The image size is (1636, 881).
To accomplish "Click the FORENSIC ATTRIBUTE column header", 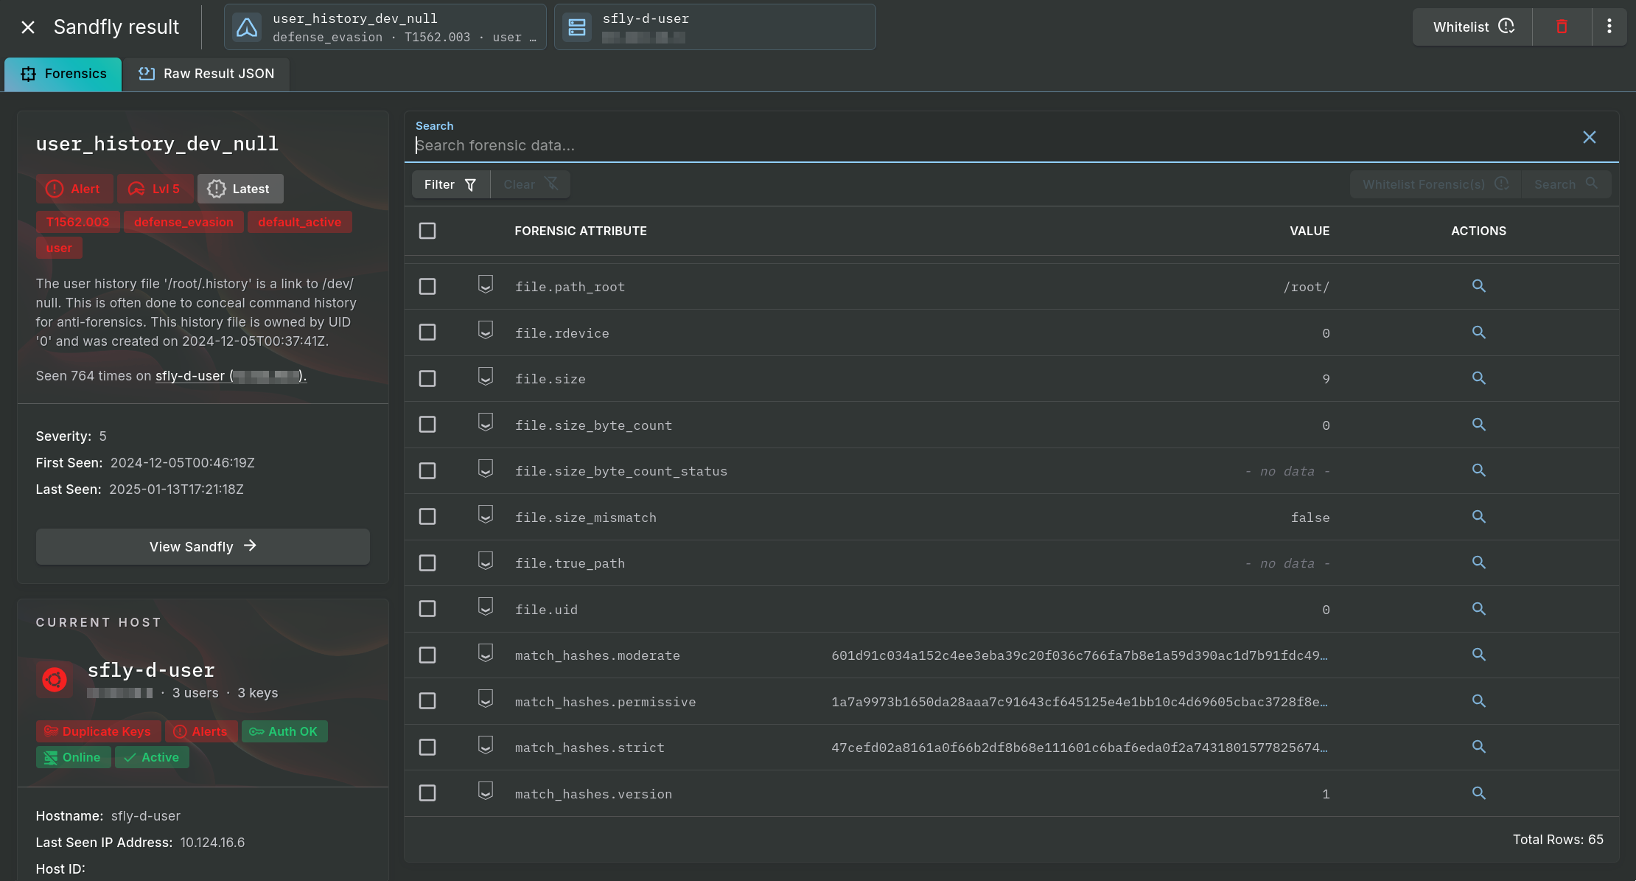I will pyautogui.click(x=581, y=231).
